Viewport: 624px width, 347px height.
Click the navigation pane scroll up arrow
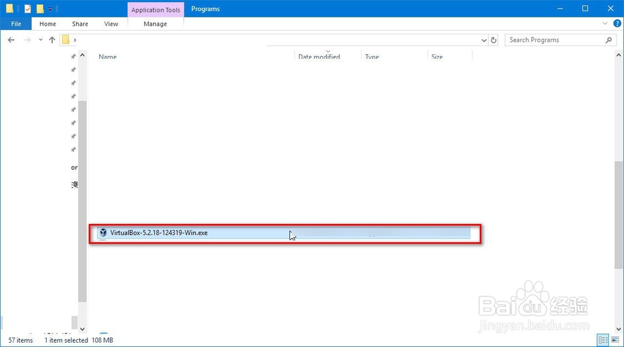(x=82, y=55)
